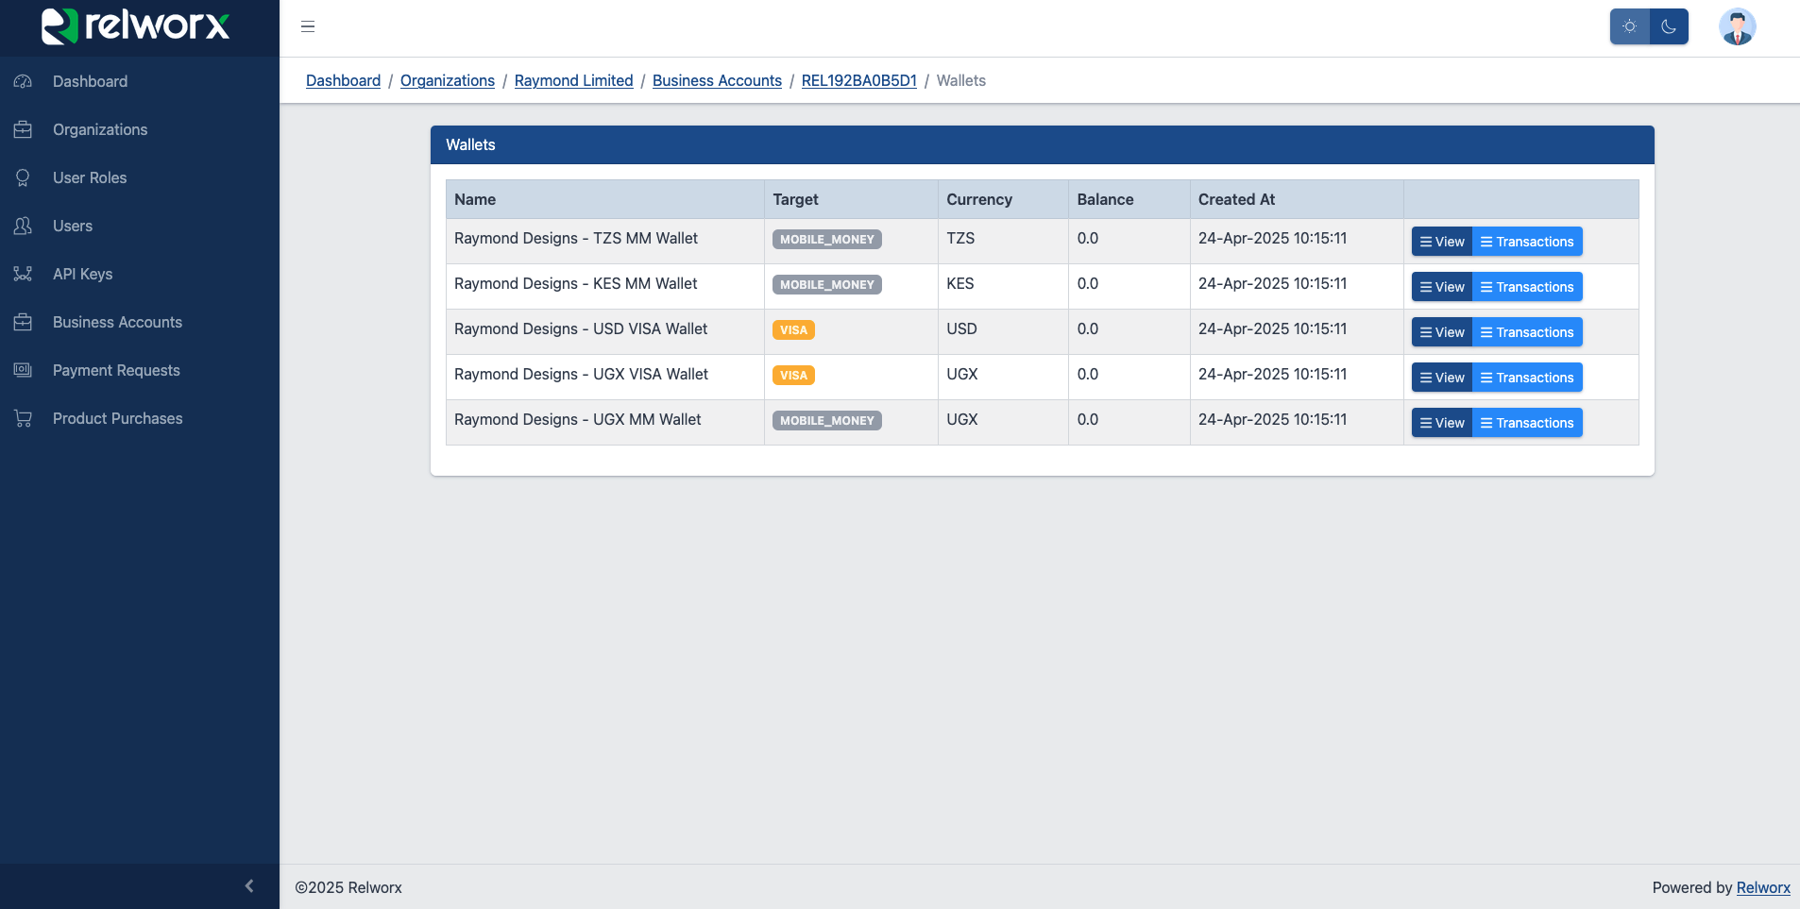Click the ©2025 Relworx footer text
The height and width of the screenshot is (909, 1800).
(348, 887)
